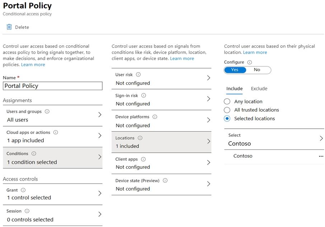The height and width of the screenshot is (227, 325).
Task: Click info icon next to User risk
Action: pos(138,75)
